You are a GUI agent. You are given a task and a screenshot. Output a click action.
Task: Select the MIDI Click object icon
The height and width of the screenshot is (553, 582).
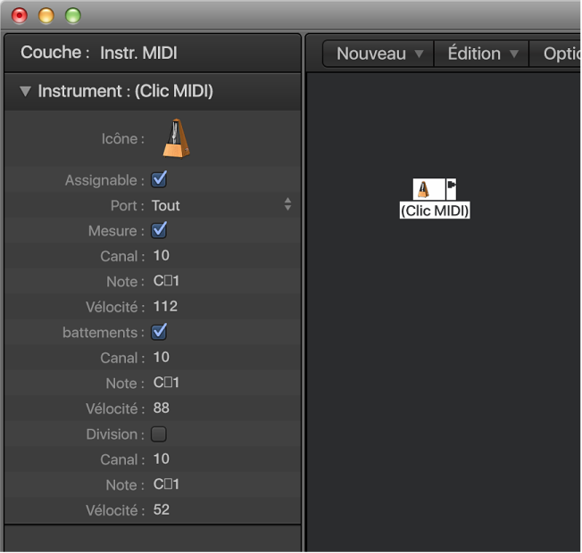pyautogui.click(x=424, y=189)
